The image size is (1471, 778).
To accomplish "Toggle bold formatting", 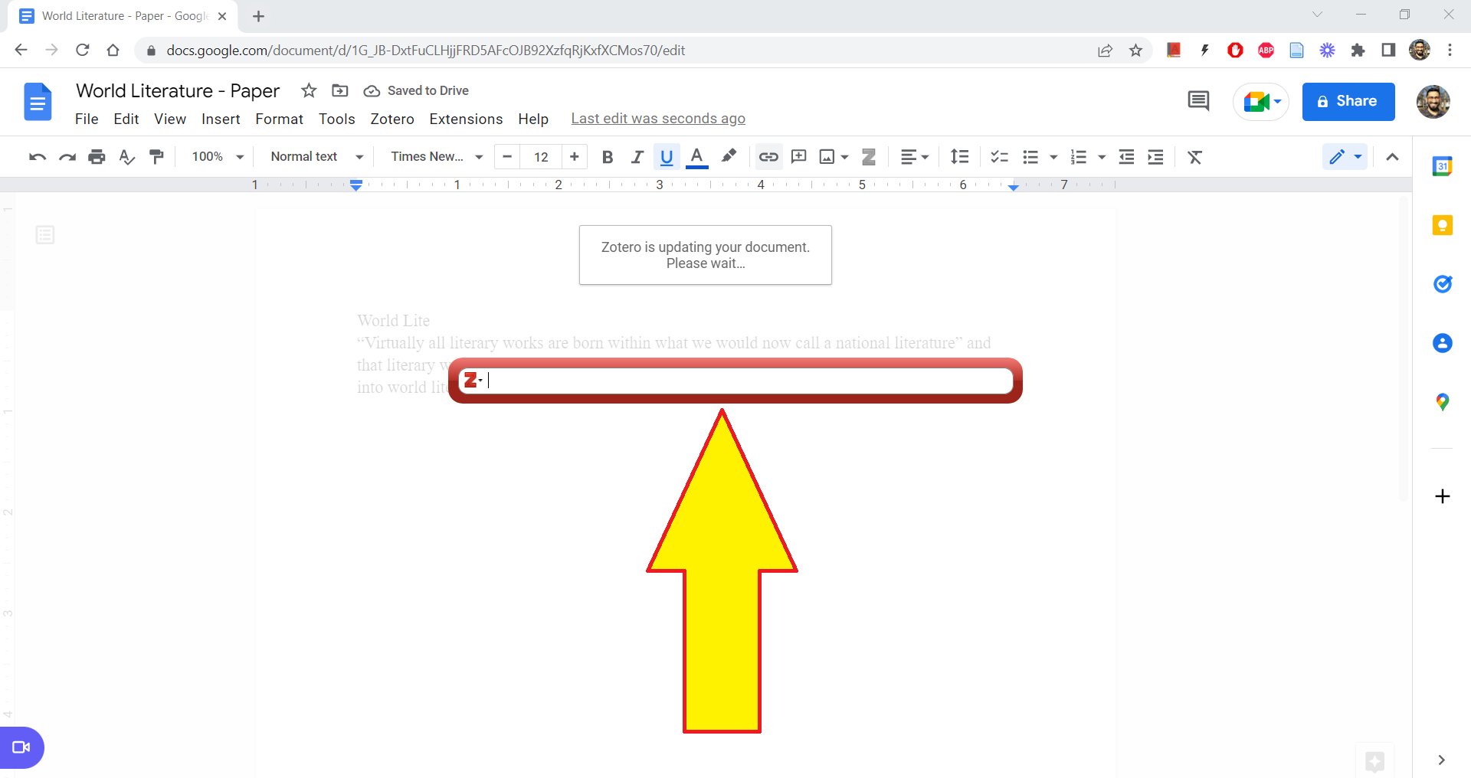I will (607, 157).
